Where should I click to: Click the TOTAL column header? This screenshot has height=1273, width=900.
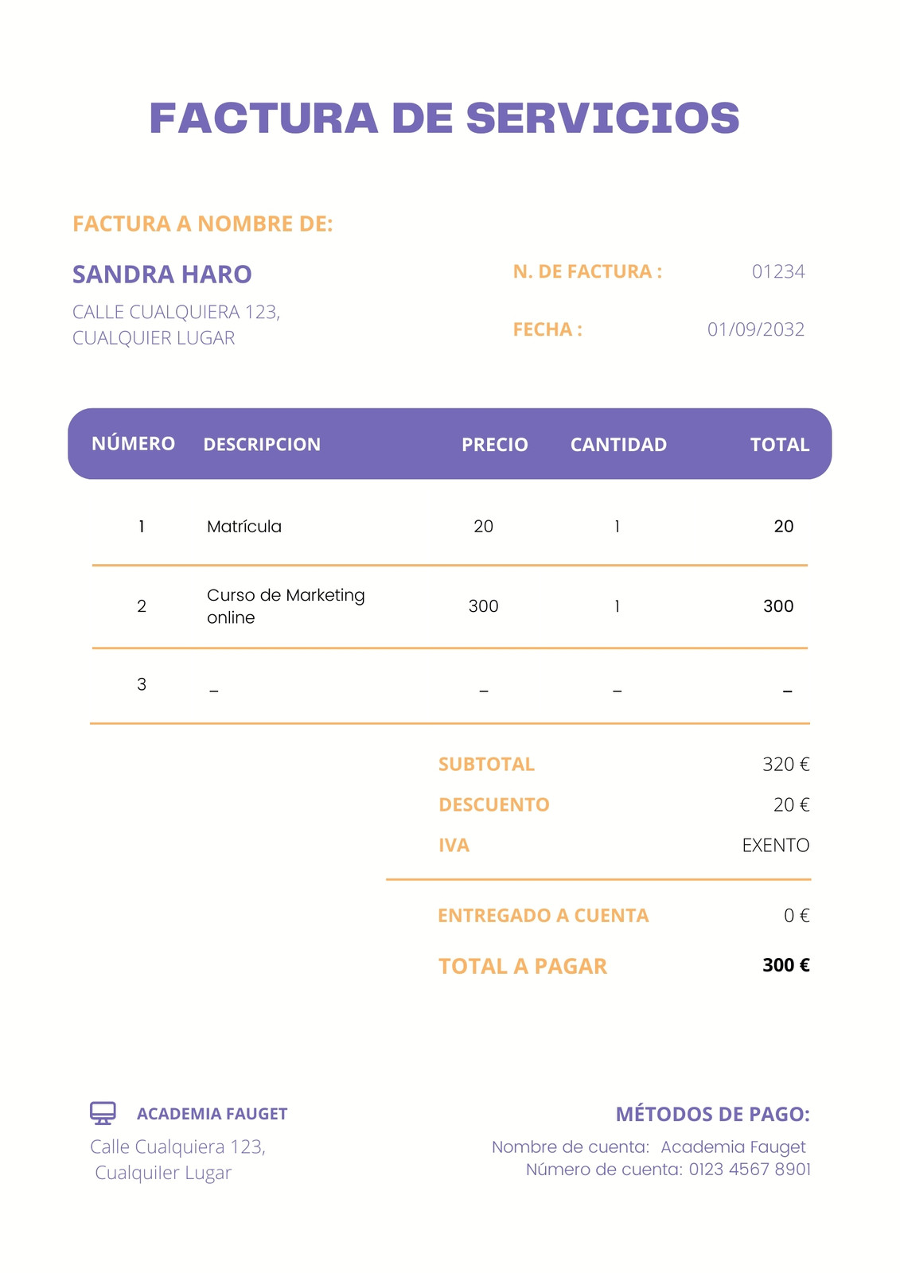(780, 445)
